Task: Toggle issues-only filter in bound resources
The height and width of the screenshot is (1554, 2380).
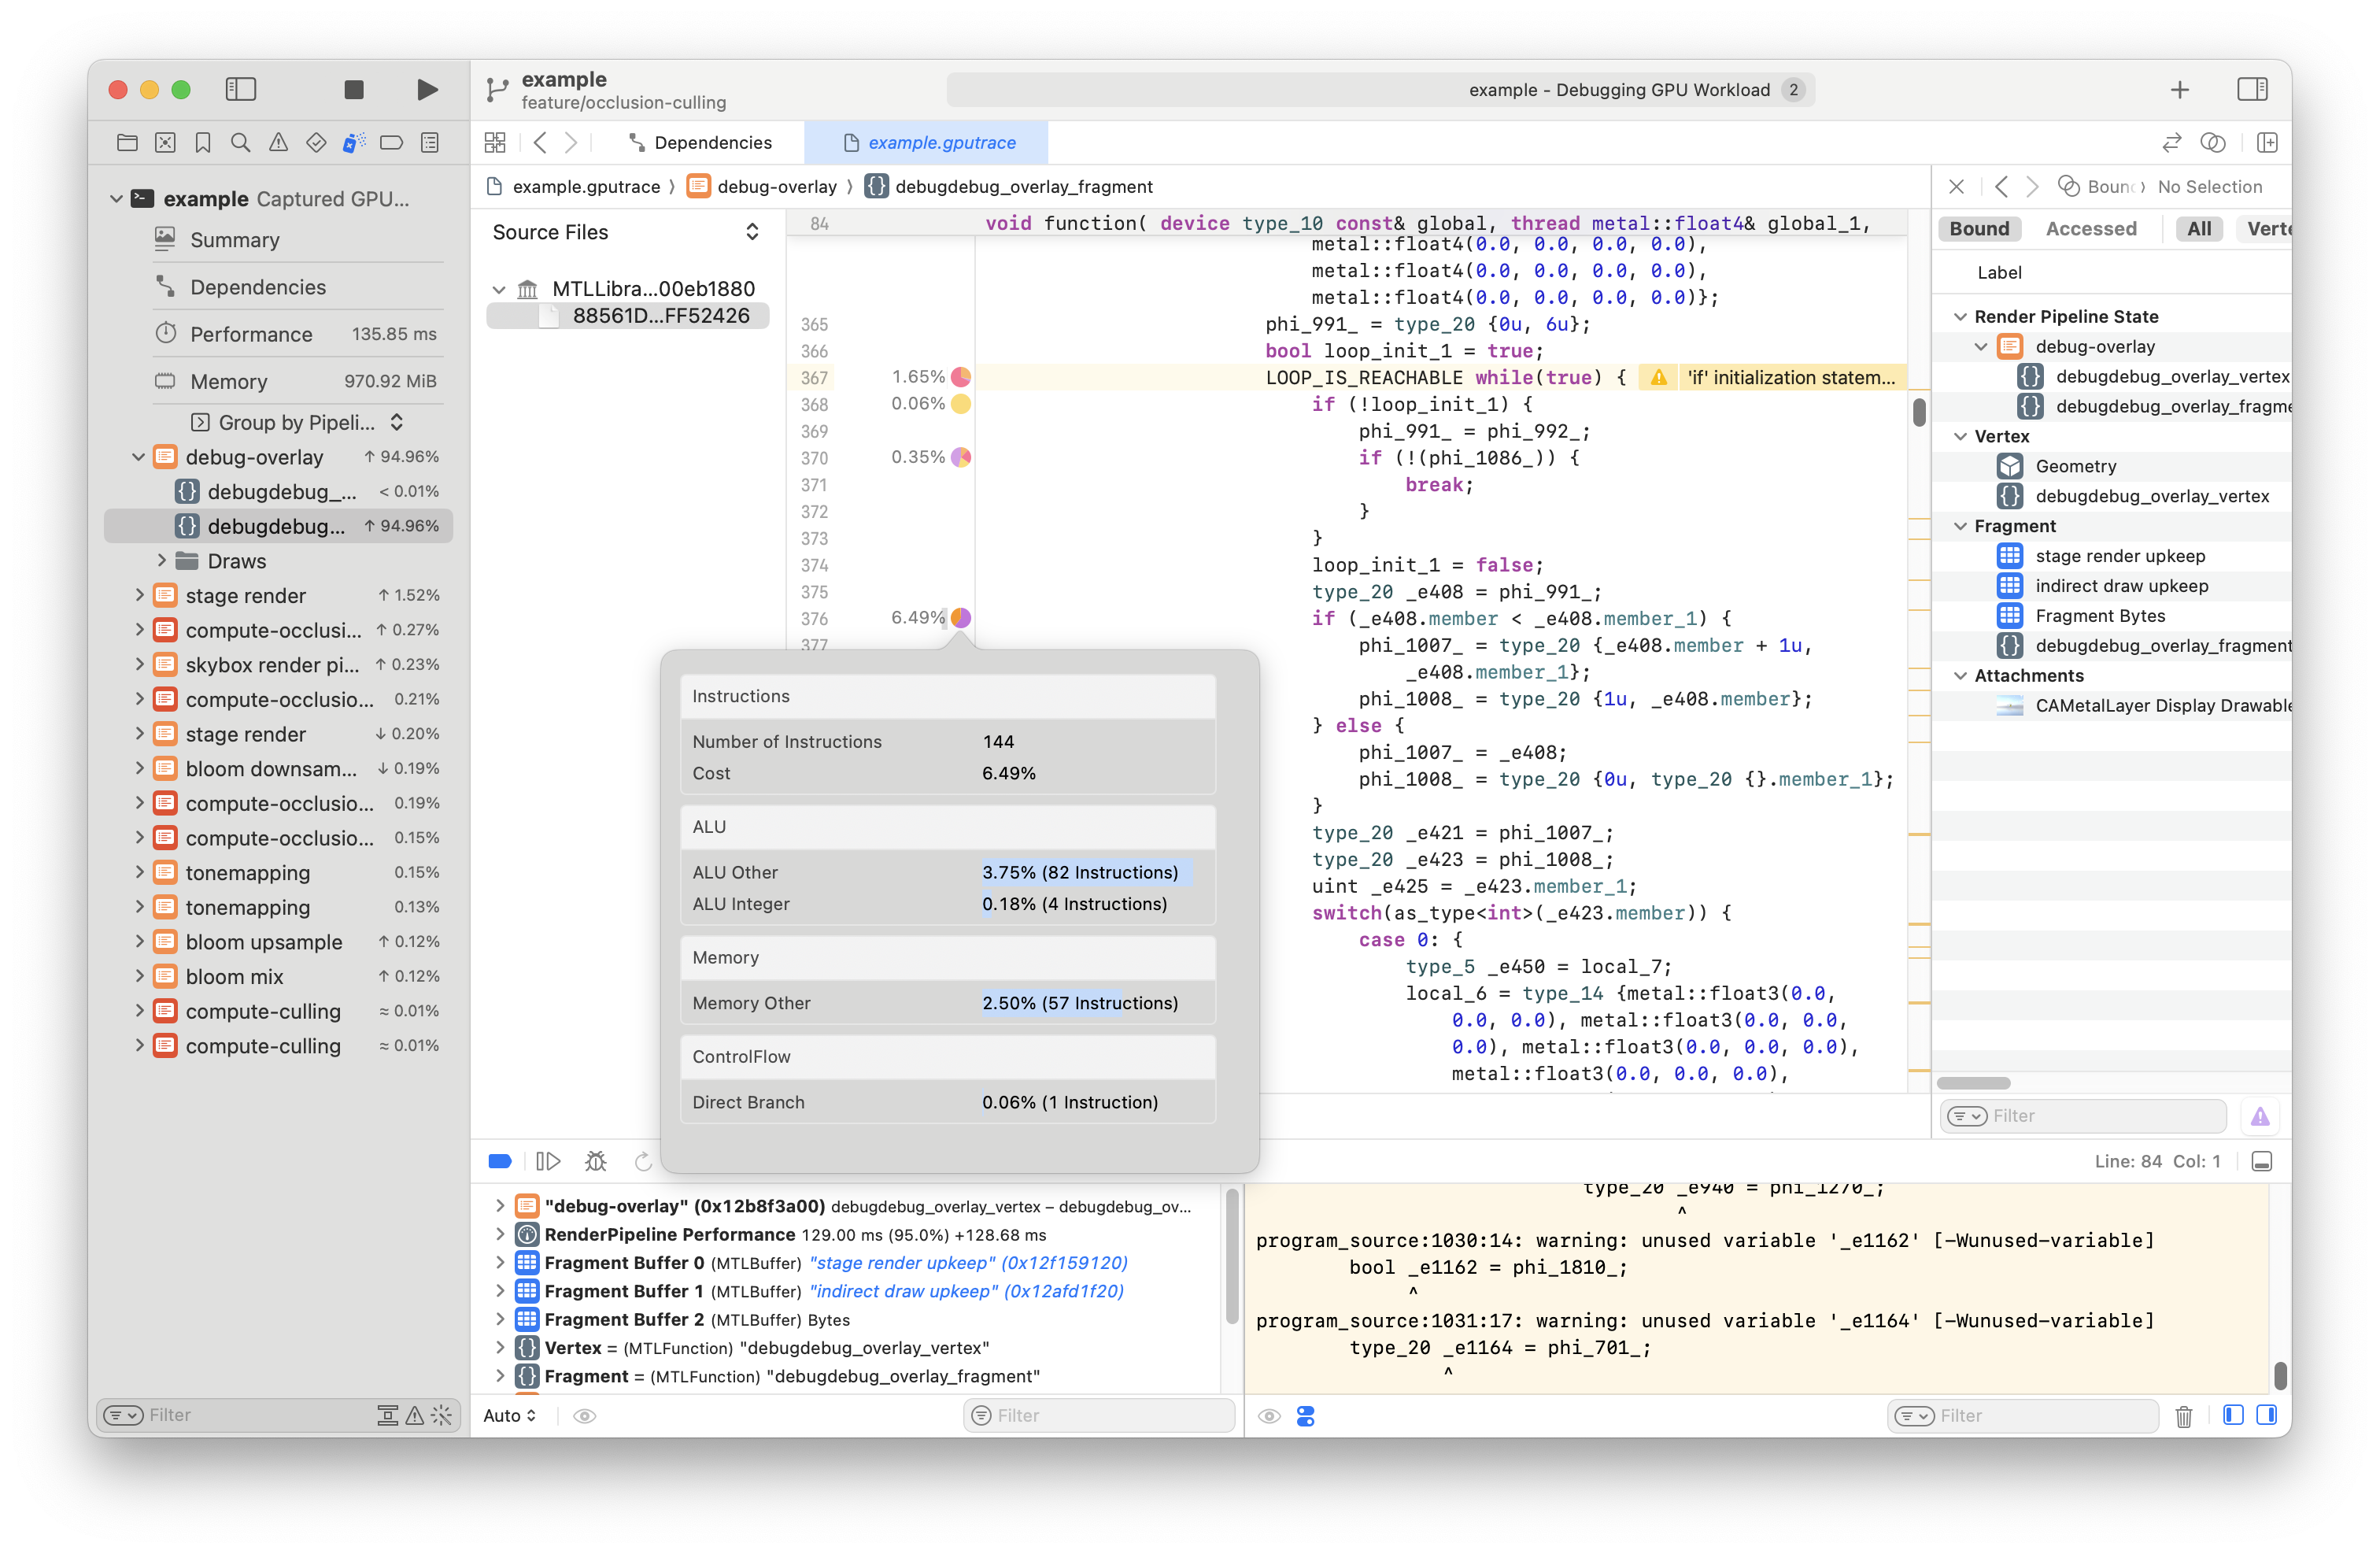Action: [2260, 1116]
